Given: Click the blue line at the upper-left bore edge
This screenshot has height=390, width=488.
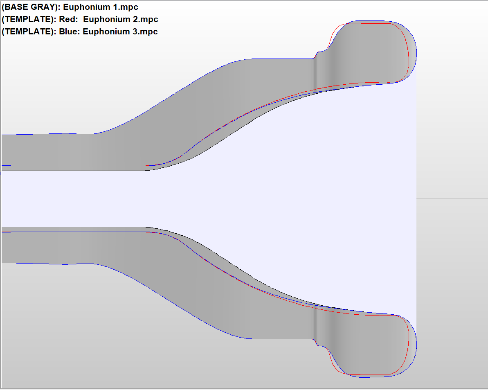Looking at the screenshot, I should [x=6, y=165].
